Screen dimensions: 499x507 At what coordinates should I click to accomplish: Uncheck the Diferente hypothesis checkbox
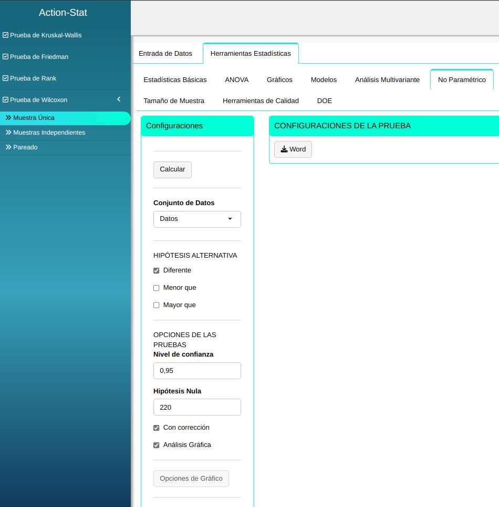pos(156,271)
